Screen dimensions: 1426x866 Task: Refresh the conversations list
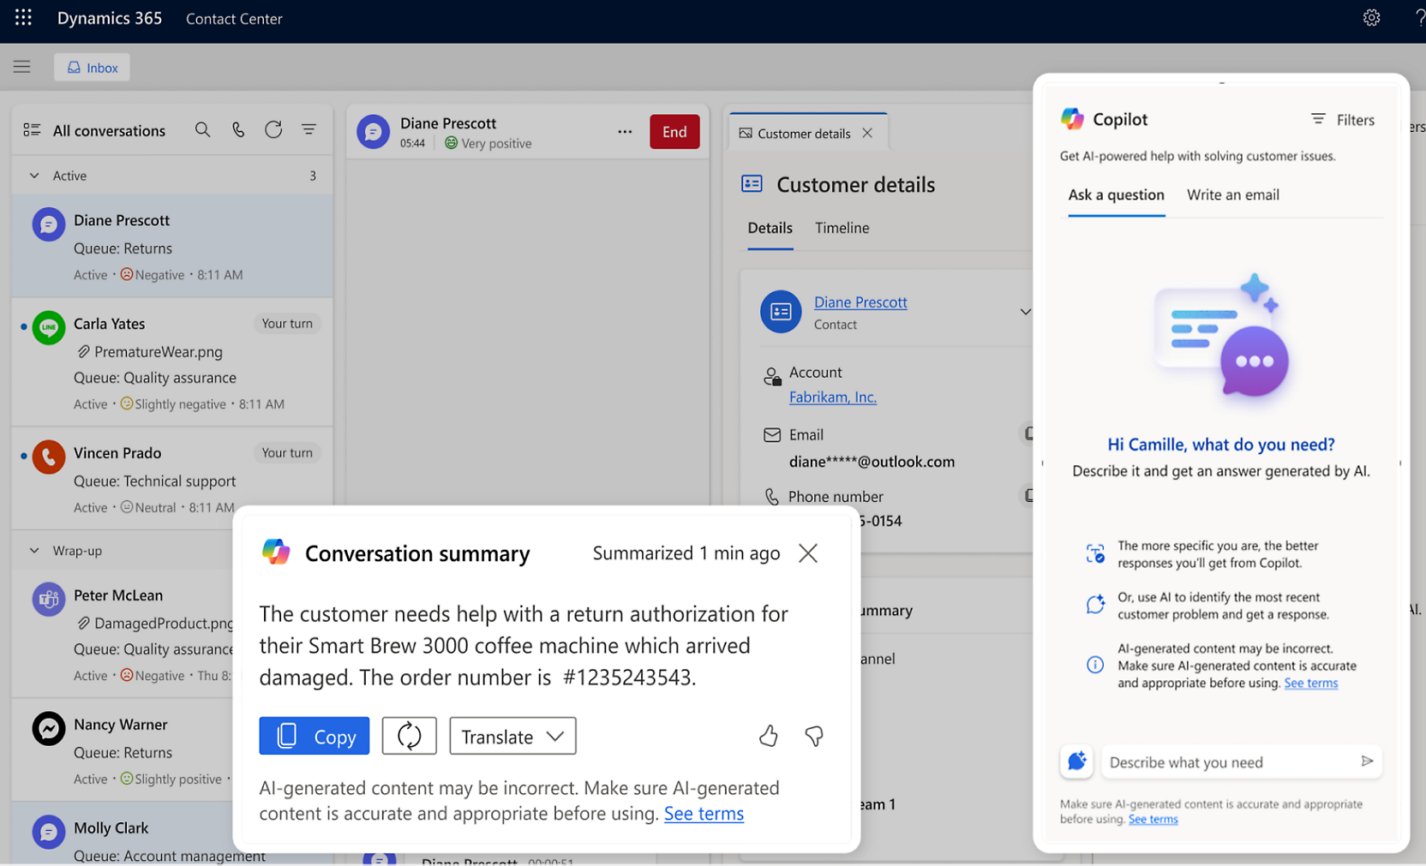point(273,129)
